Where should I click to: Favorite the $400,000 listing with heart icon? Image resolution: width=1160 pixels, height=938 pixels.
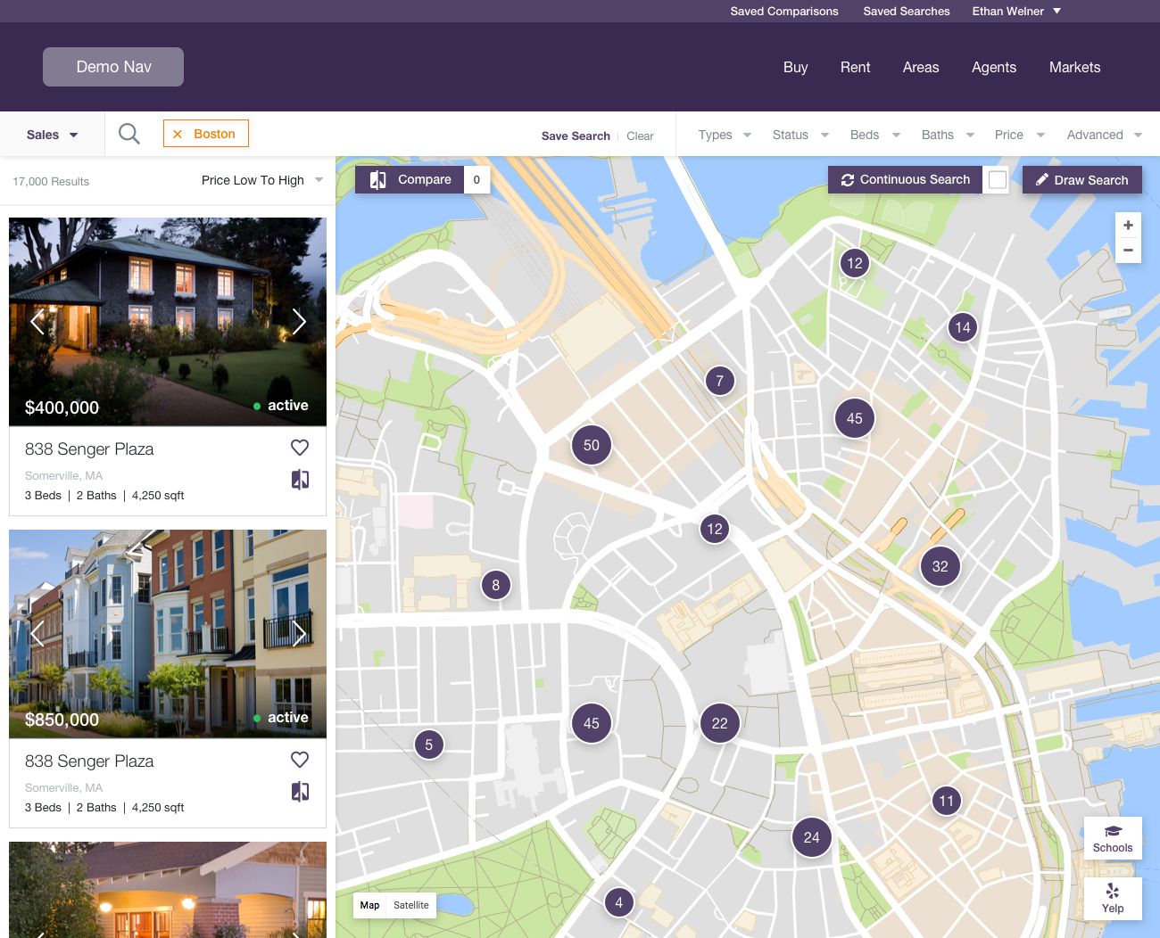pos(300,448)
